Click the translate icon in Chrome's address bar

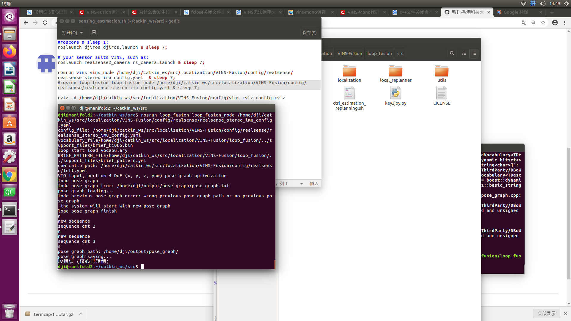tap(523, 22)
